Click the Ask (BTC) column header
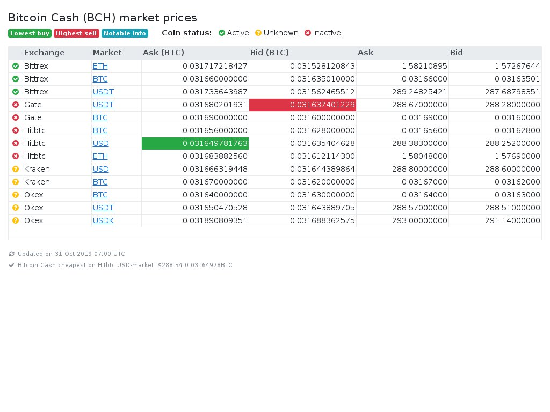This screenshot has width=550, height=412. point(163,53)
